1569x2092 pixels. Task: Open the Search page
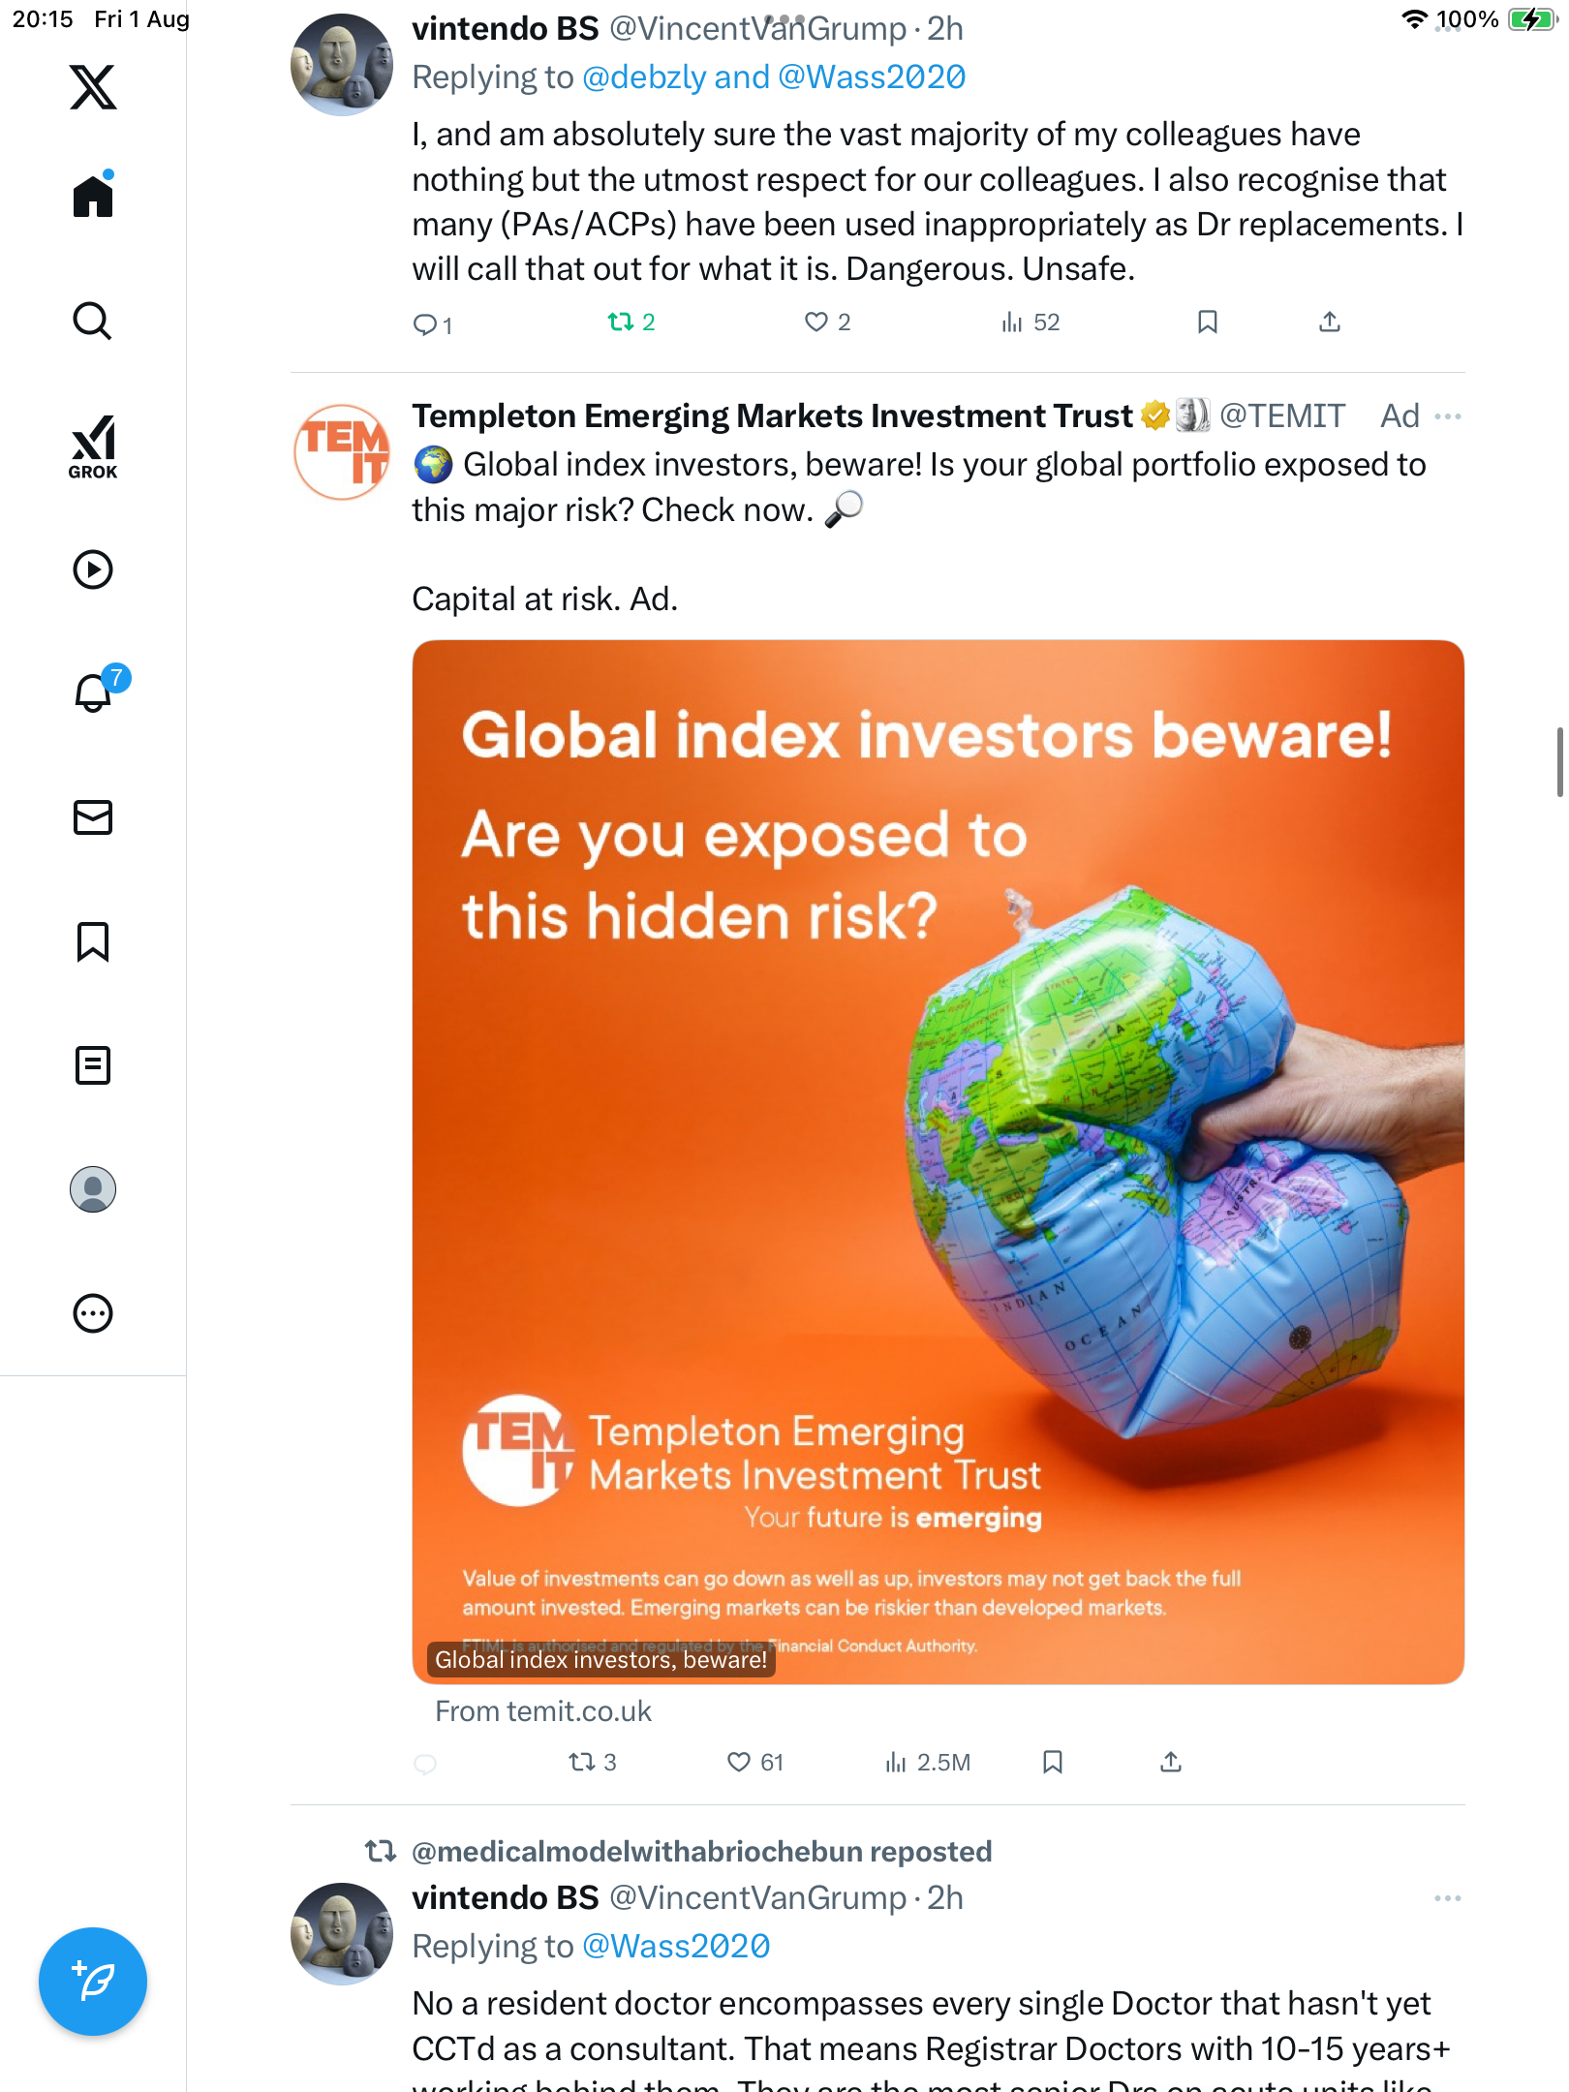click(93, 321)
